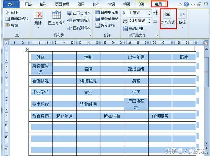Switch to the 审阅 ribbon tab

pyautogui.click(x=112, y=4)
